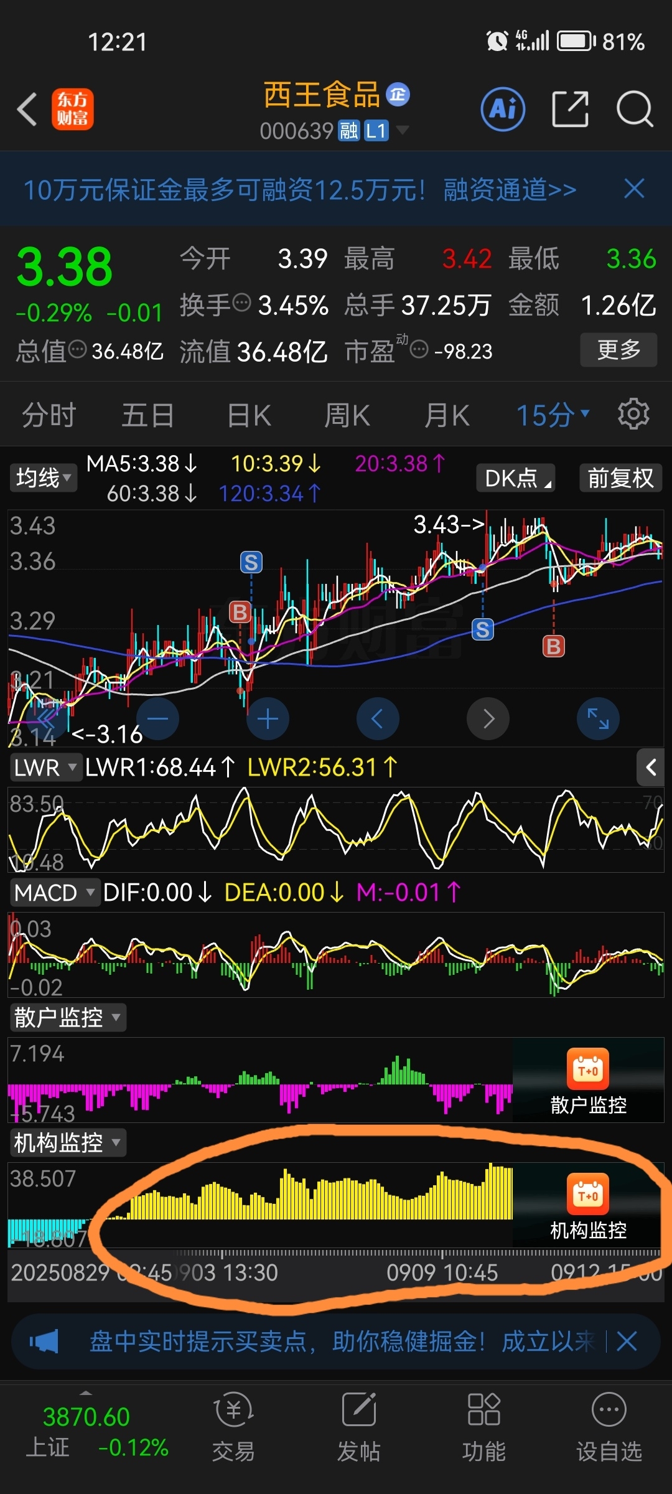This screenshot has height=1494, width=672.
Task: Open the DK点 selector
Action: (x=516, y=478)
